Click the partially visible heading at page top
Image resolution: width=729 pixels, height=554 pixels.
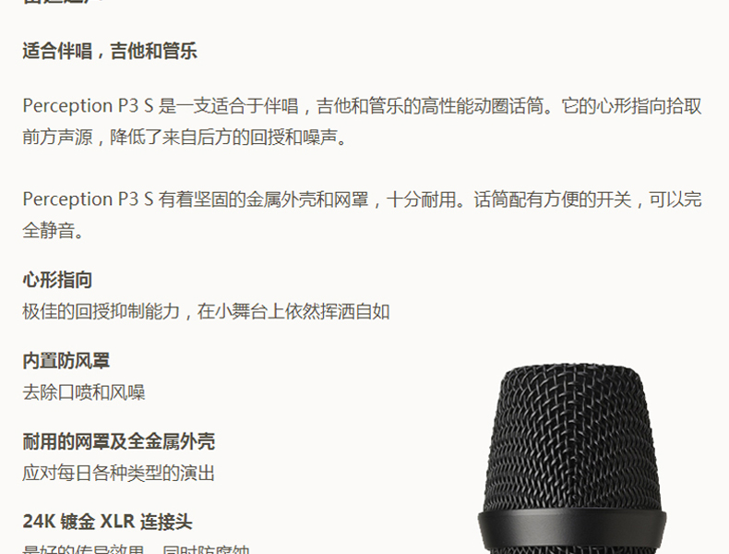63,3
